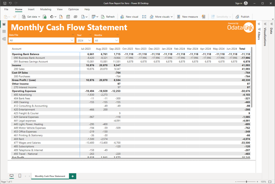Publish the report to Power BI service
This screenshot has width=275, height=184.
coord(243,16)
